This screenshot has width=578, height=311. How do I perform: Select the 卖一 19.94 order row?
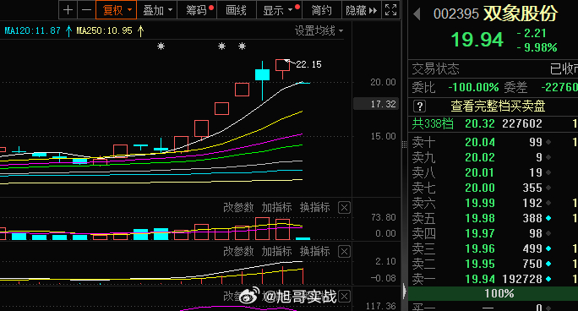(493, 279)
